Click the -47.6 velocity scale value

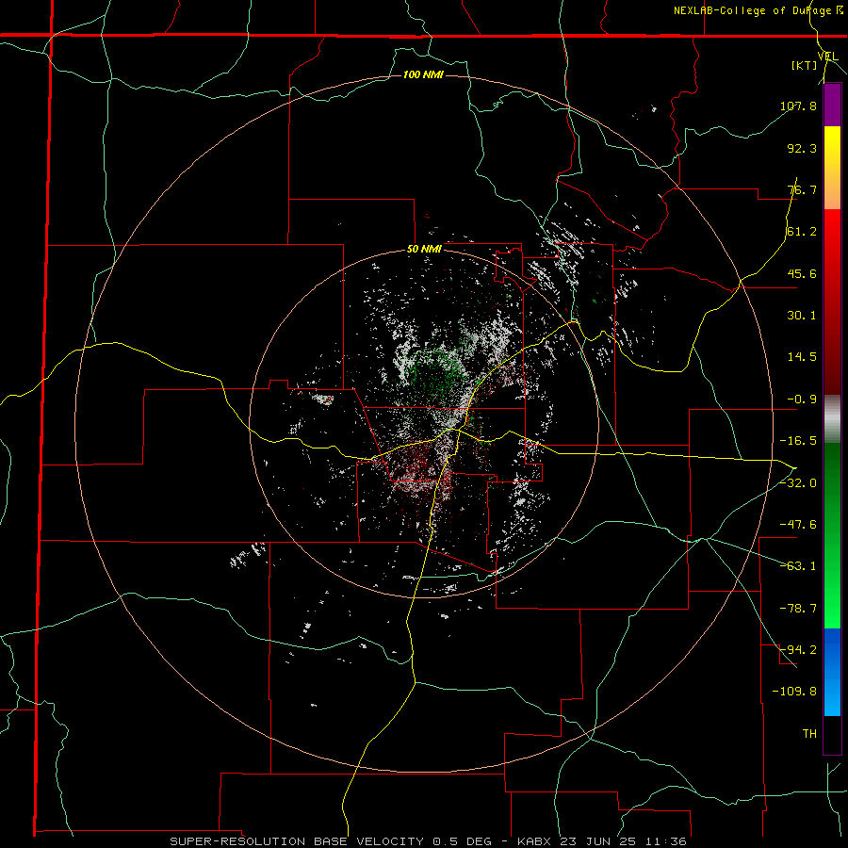tap(798, 525)
